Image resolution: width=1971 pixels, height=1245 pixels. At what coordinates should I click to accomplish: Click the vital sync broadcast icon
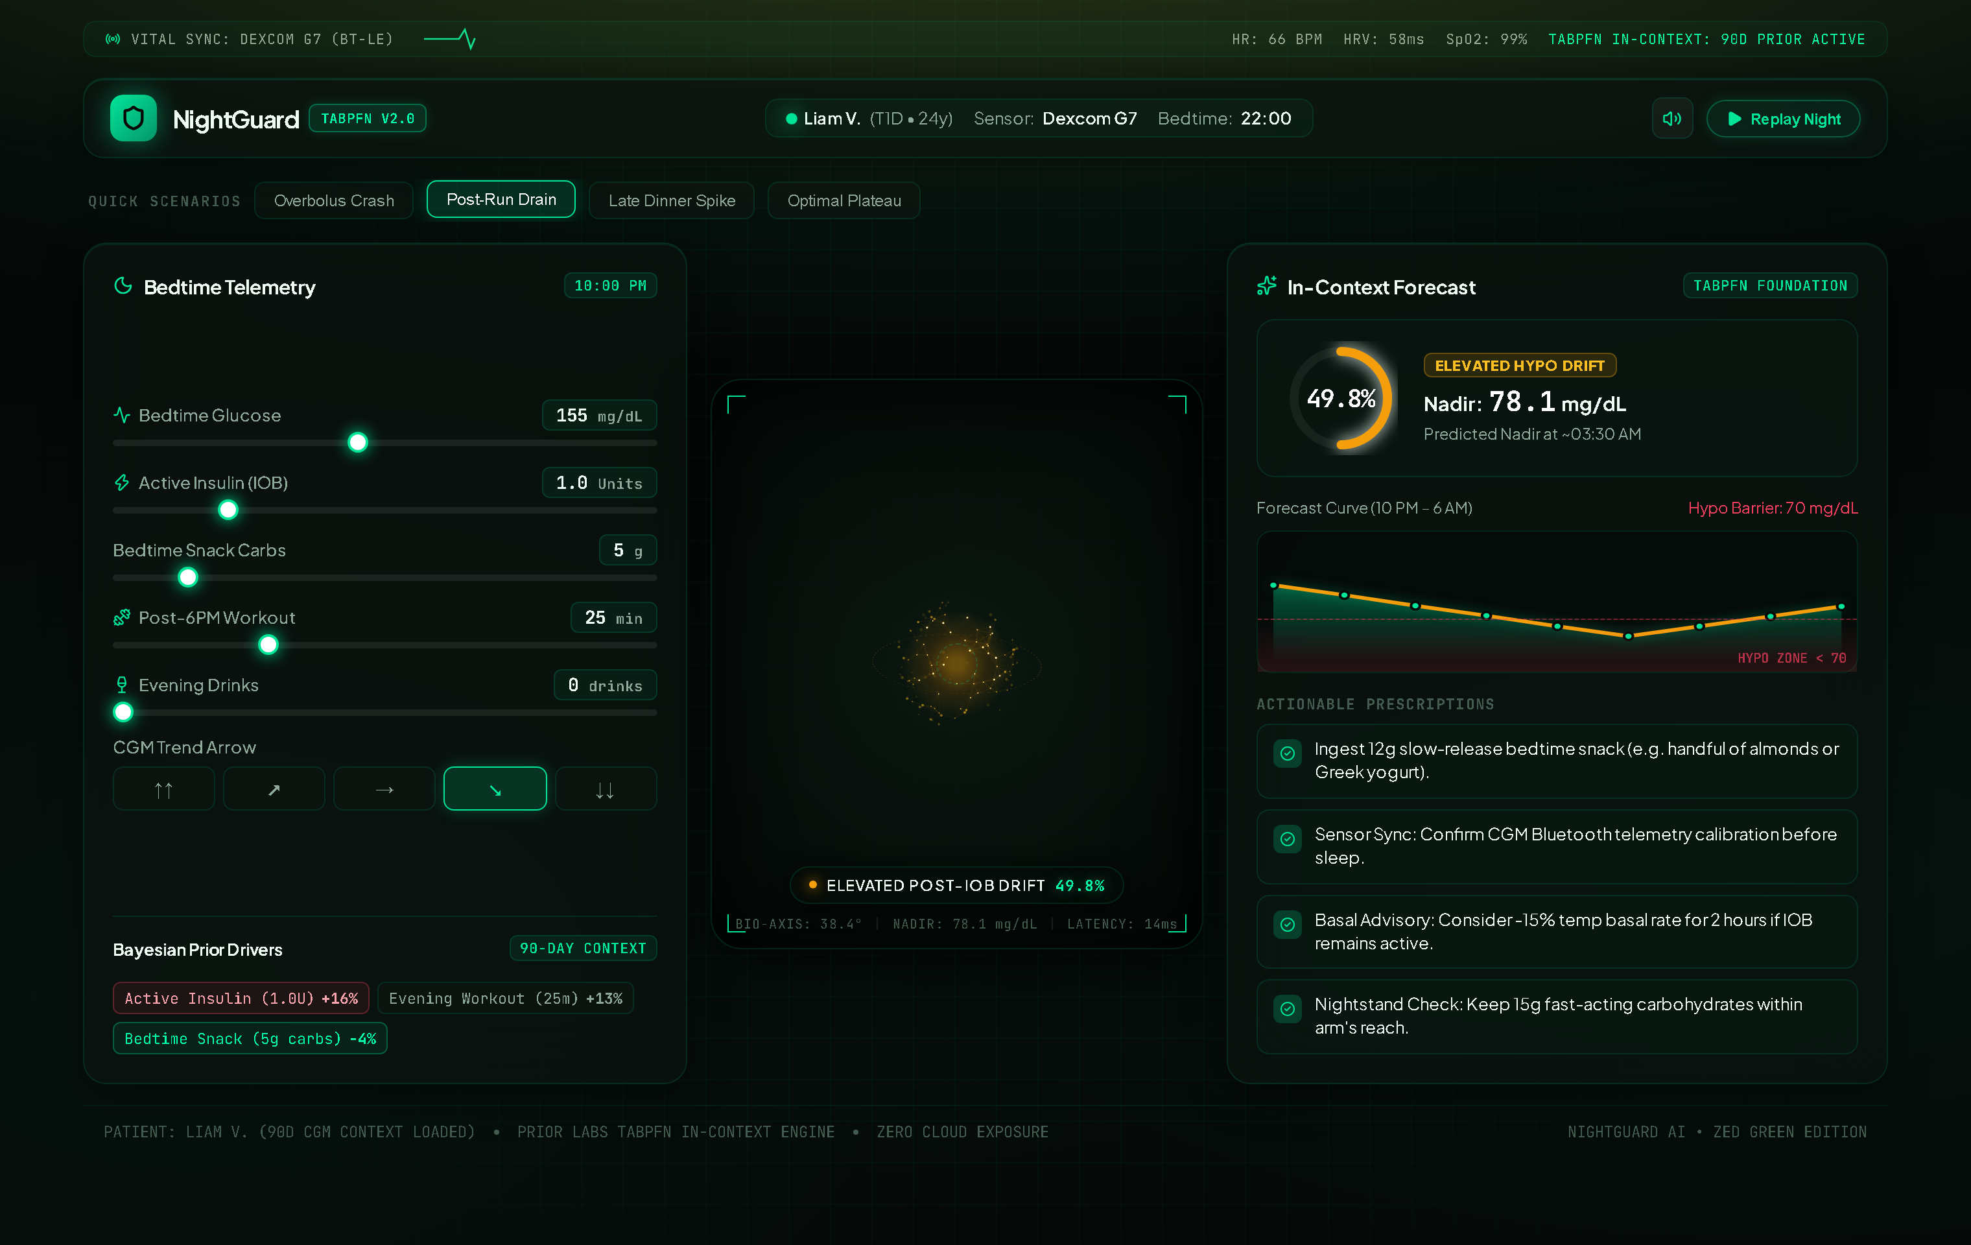113,38
